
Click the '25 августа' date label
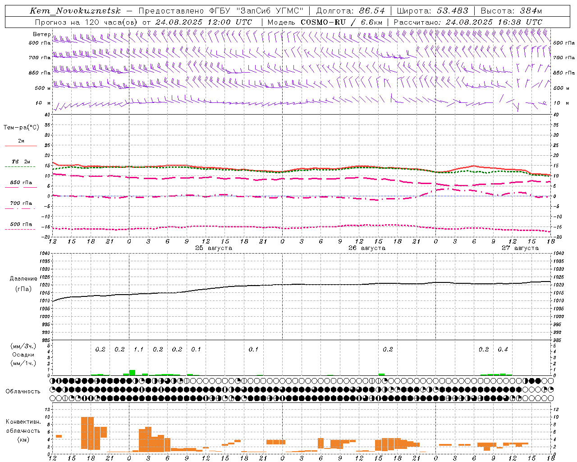coord(214,248)
